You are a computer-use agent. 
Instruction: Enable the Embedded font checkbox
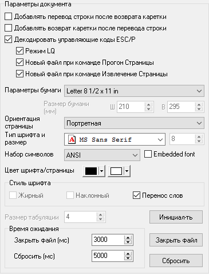click(148, 154)
